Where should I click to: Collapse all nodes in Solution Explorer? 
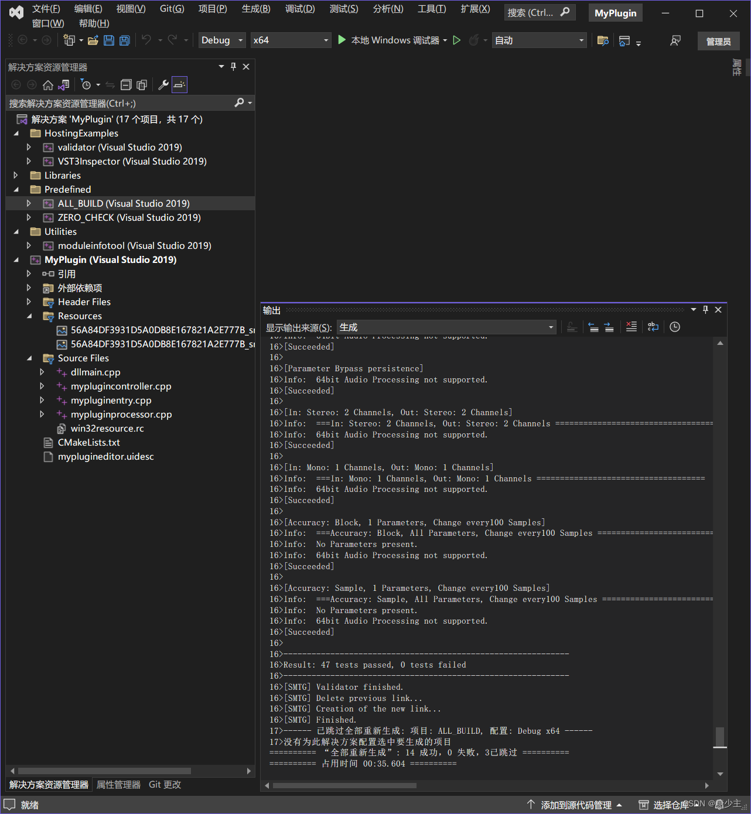(x=126, y=85)
